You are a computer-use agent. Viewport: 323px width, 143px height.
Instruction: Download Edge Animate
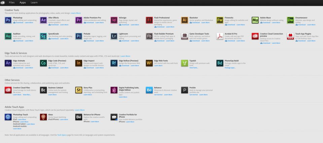(x=18, y=67)
